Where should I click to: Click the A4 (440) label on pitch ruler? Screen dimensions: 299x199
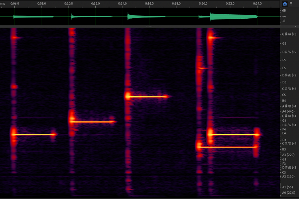(x=288, y=111)
